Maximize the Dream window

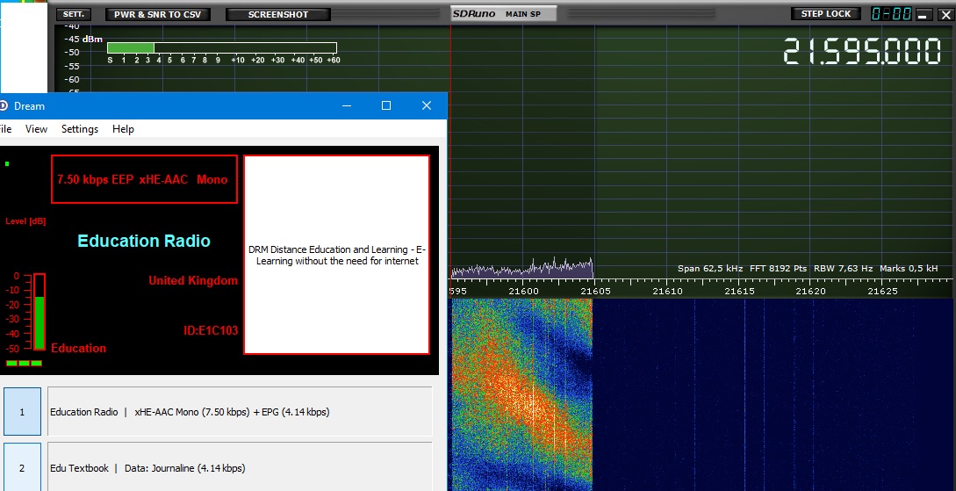point(385,105)
